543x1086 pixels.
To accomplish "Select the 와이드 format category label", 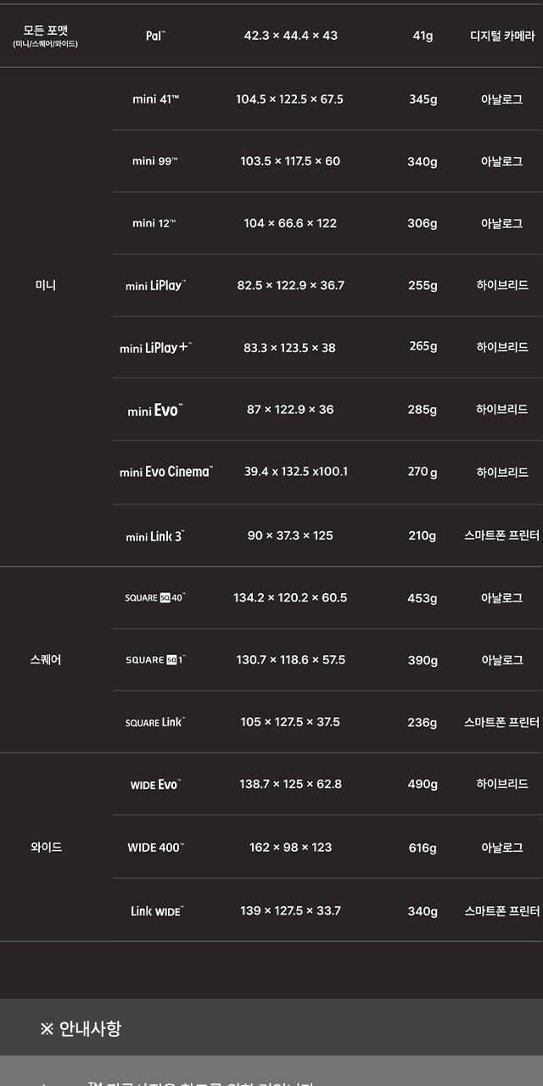I will (46, 848).
